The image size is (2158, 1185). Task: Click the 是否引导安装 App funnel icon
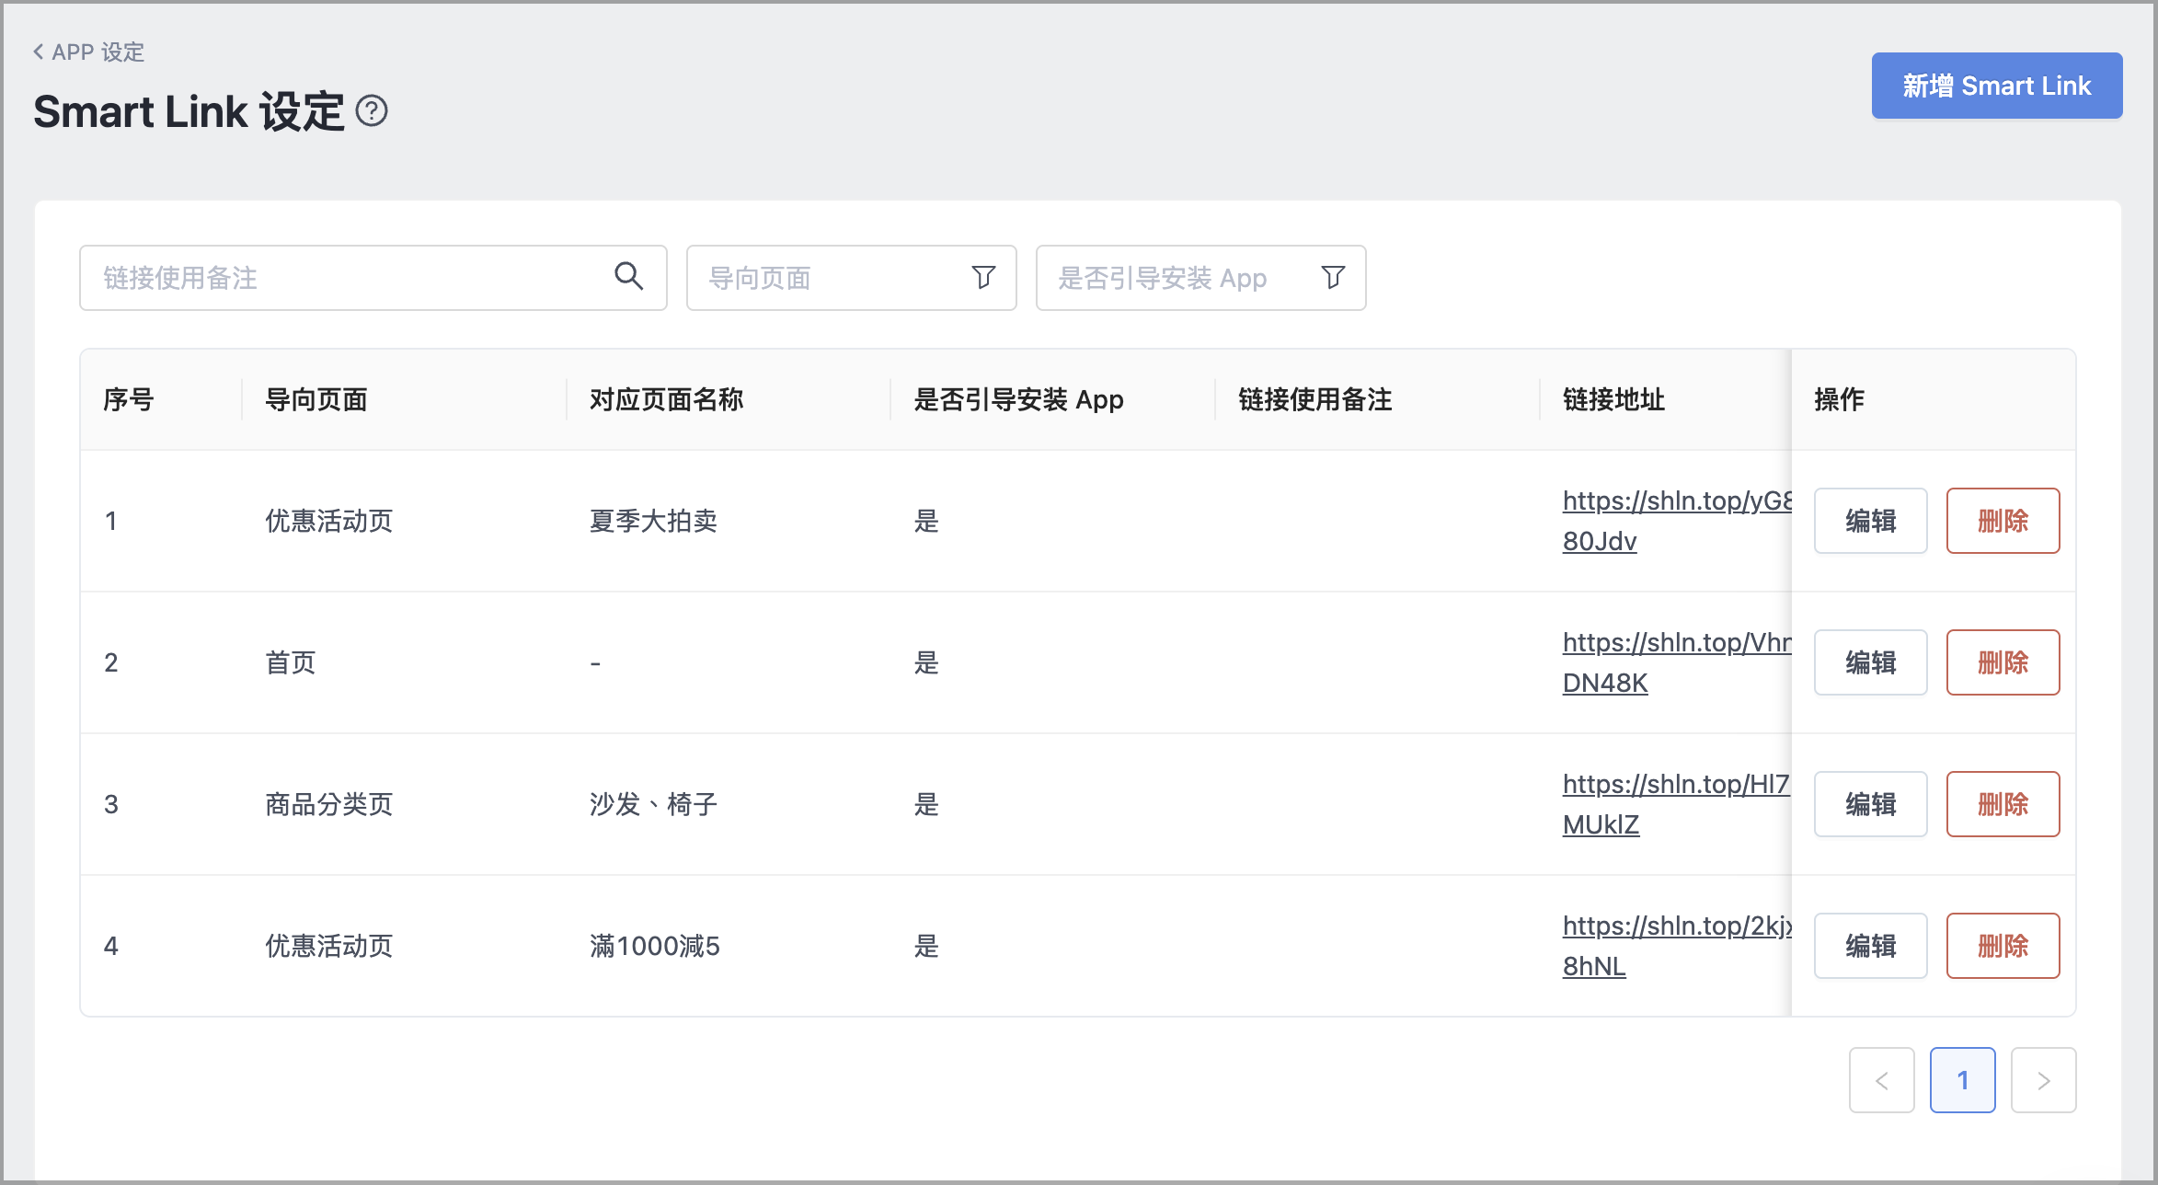[1333, 277]
